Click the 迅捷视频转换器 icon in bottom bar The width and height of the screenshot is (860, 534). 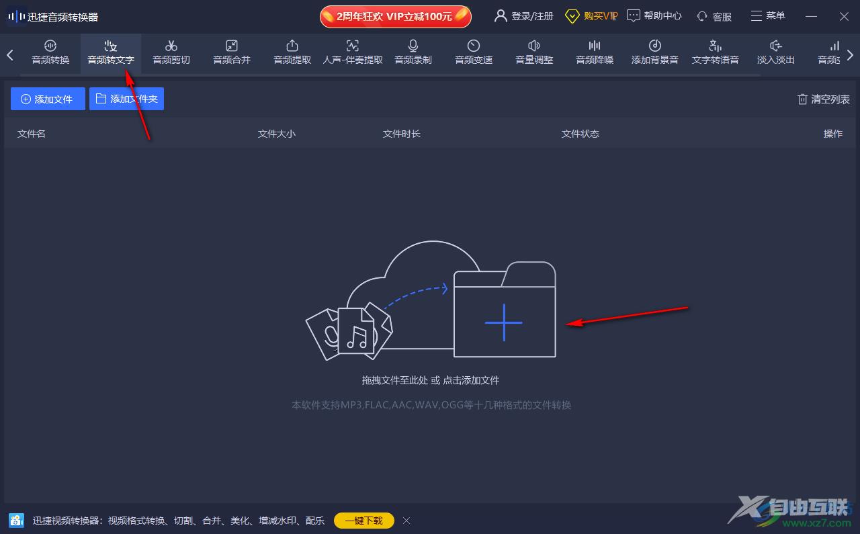(x=17, y=521)
